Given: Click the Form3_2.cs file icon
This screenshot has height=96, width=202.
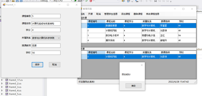Looking at the screenshot, I should click(7, 84).
